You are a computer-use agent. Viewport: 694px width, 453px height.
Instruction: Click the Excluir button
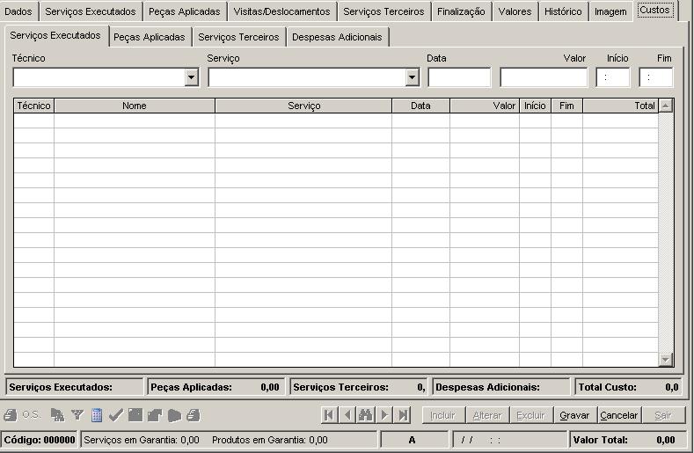530,415
